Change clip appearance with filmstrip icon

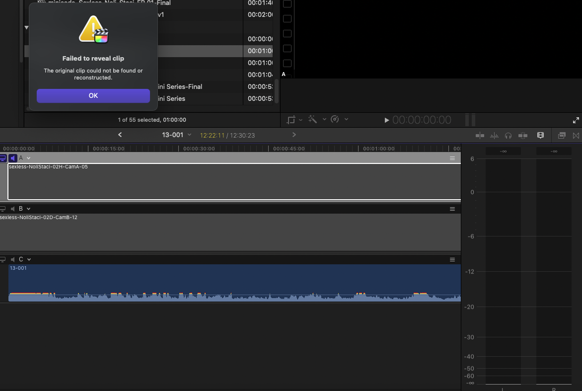pyautogui.click(x=540, y=135)
